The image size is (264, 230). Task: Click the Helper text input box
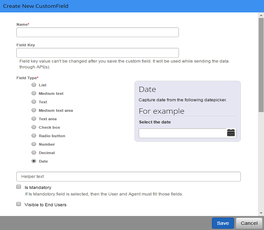[128, 176]
